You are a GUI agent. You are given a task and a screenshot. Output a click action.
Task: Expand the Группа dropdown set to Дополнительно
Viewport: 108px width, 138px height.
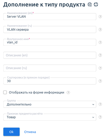[50, 104]
